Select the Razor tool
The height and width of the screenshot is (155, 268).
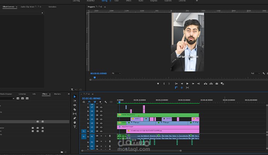coord(75,110)
